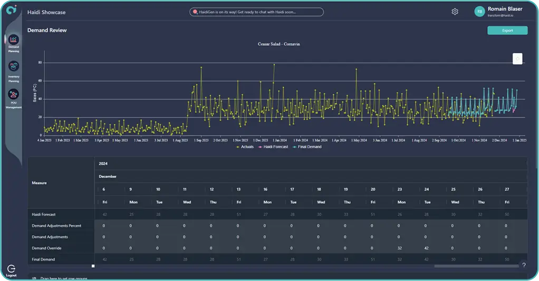Open the Demand Planning module
This screenshot has height=281, width=539.
click(x=14, y=40)
